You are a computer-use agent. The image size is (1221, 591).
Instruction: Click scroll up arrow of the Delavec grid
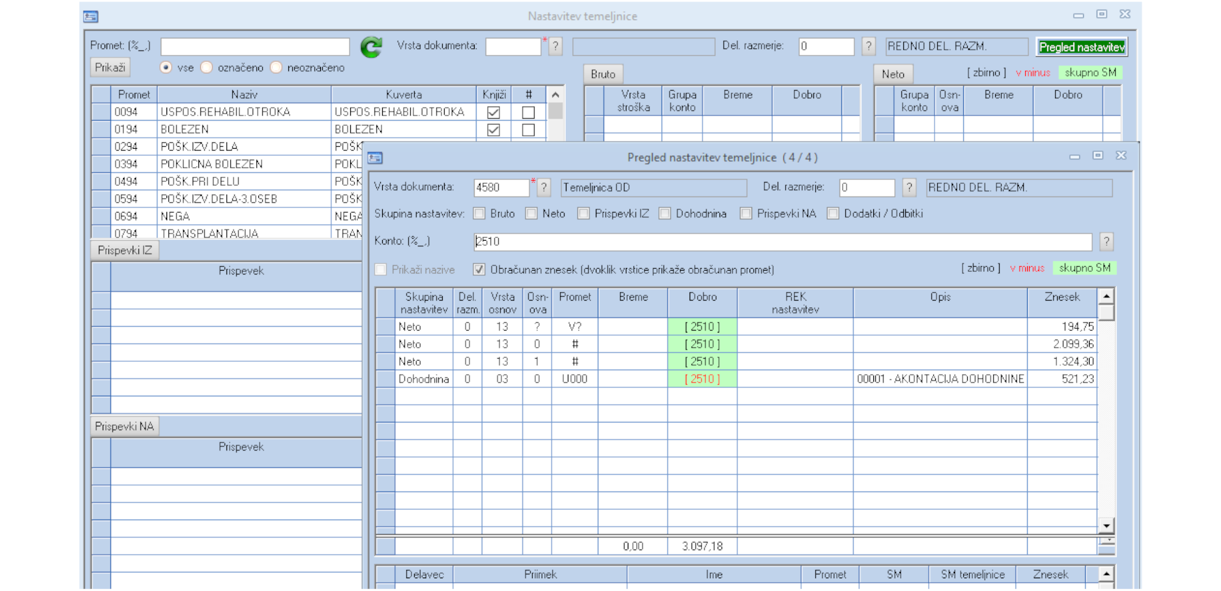pos(1106,573)
